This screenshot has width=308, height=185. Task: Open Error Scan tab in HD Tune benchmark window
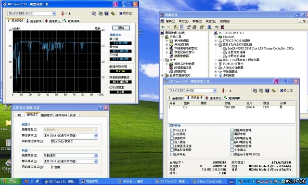[x=71, y=21]
